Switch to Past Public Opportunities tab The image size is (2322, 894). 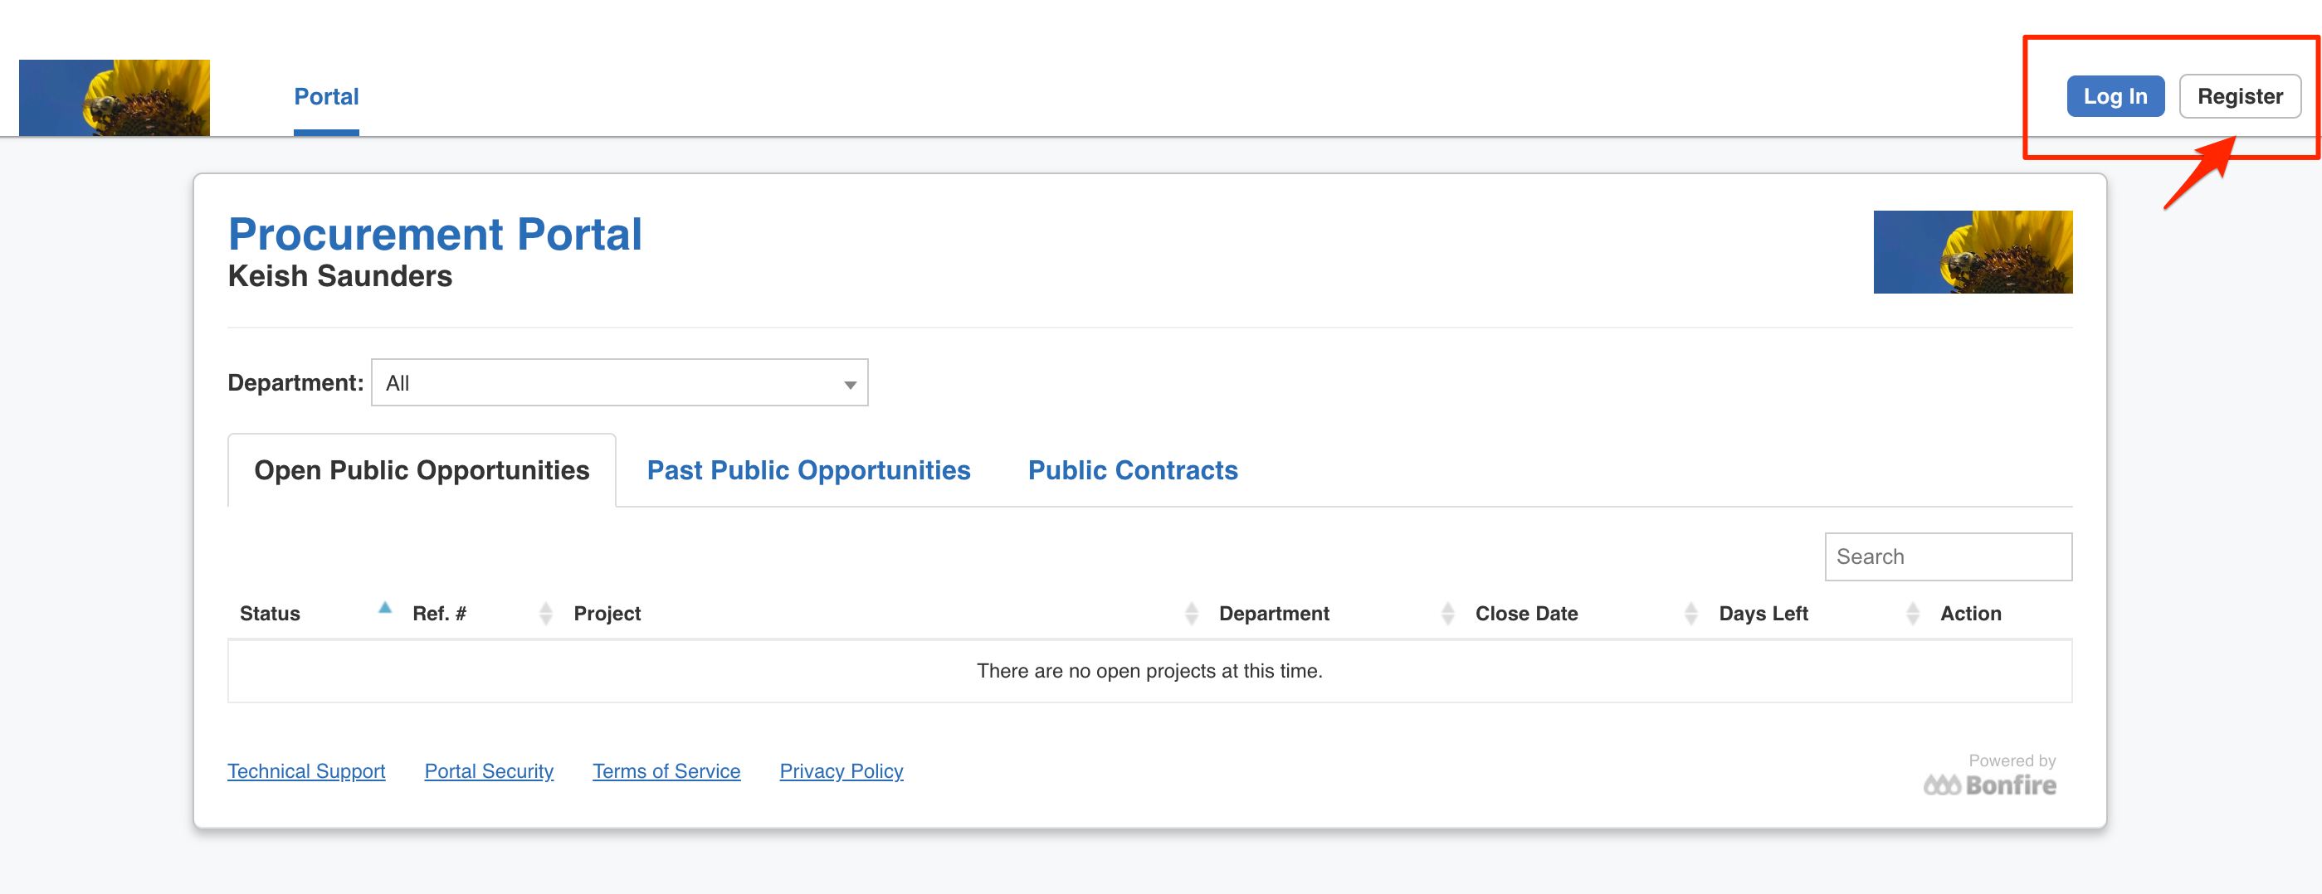click(808, 470)
